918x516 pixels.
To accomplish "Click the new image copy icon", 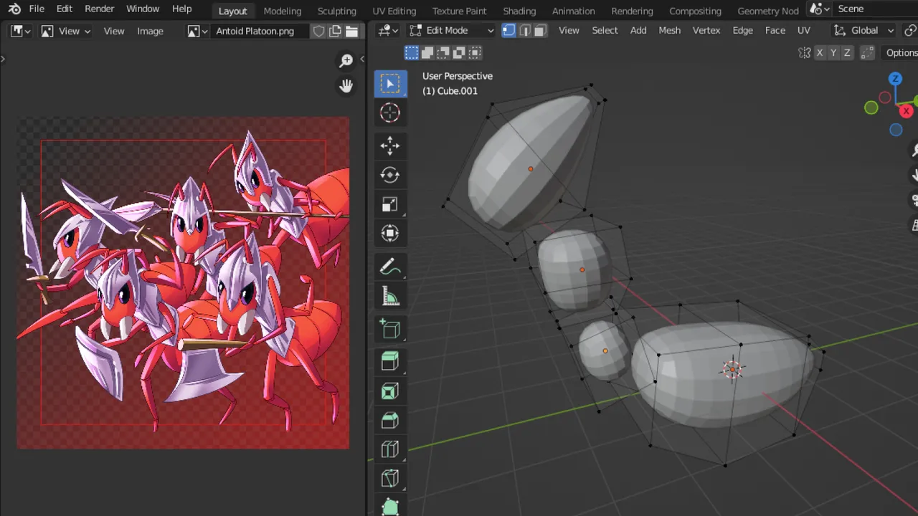I will pos(336,31).
